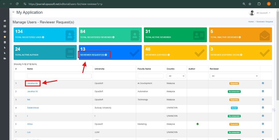
Task: Click the browser forward arrow
Action: pyautogui.click(x=11, y=4)
